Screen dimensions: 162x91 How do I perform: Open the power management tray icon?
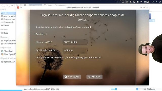coord(123,2)
